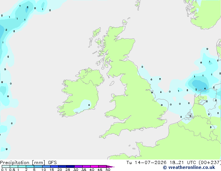
Task: Click the "Precipitation [mm]" title text
Action: [23, 163]
